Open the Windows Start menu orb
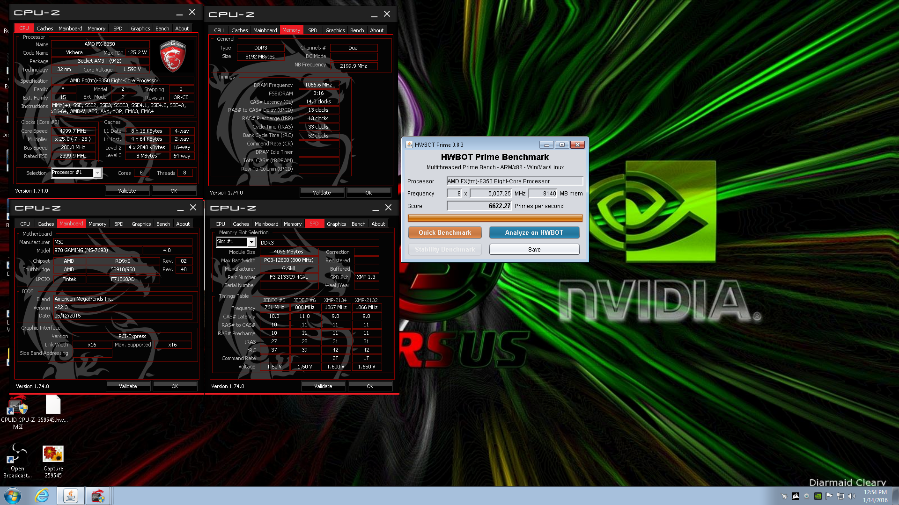 coord(13,496)
